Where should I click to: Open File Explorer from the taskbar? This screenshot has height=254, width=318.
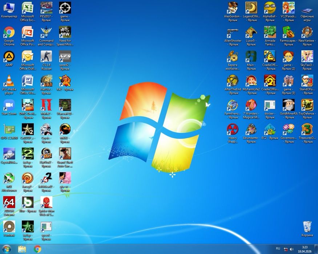click(22, 249)
